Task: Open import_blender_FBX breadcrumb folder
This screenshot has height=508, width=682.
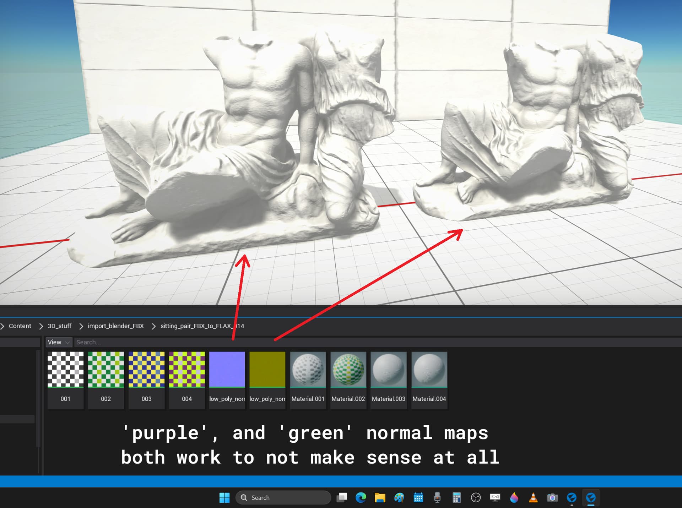Action: point(116,326)
